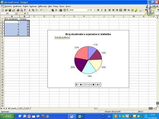The image size is (159, 119).
Task: Click the Paste icon
Action: click(x=37, y=10)
